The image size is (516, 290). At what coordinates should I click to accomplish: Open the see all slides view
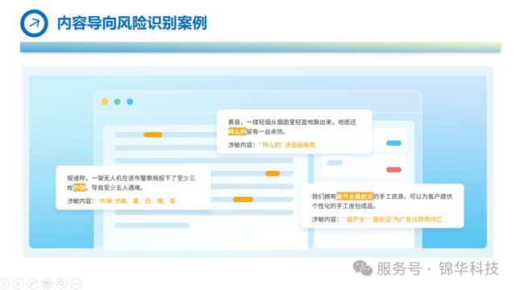click(x=48, y=284)
